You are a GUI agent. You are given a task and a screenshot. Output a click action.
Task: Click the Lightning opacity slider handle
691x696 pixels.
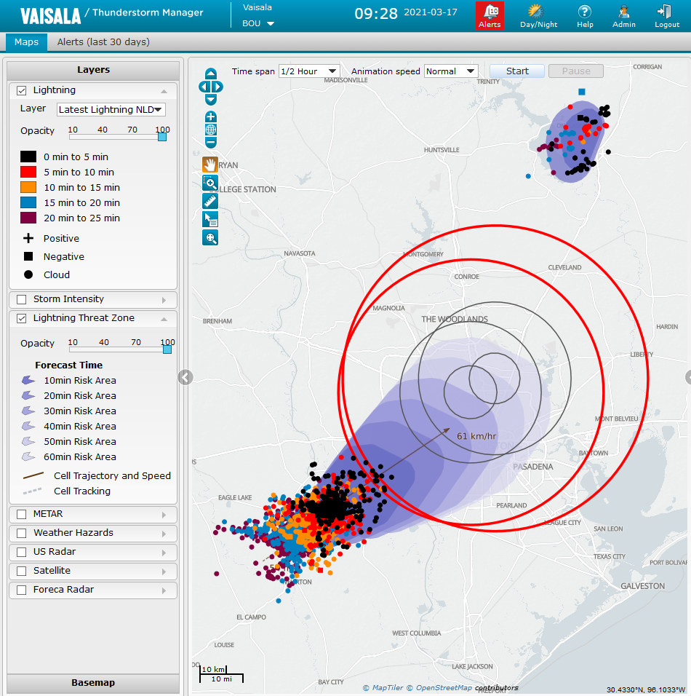click(162, 136)
